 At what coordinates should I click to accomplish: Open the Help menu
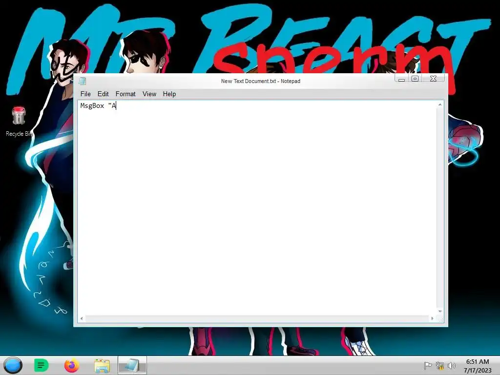click(x=169, y=94)
